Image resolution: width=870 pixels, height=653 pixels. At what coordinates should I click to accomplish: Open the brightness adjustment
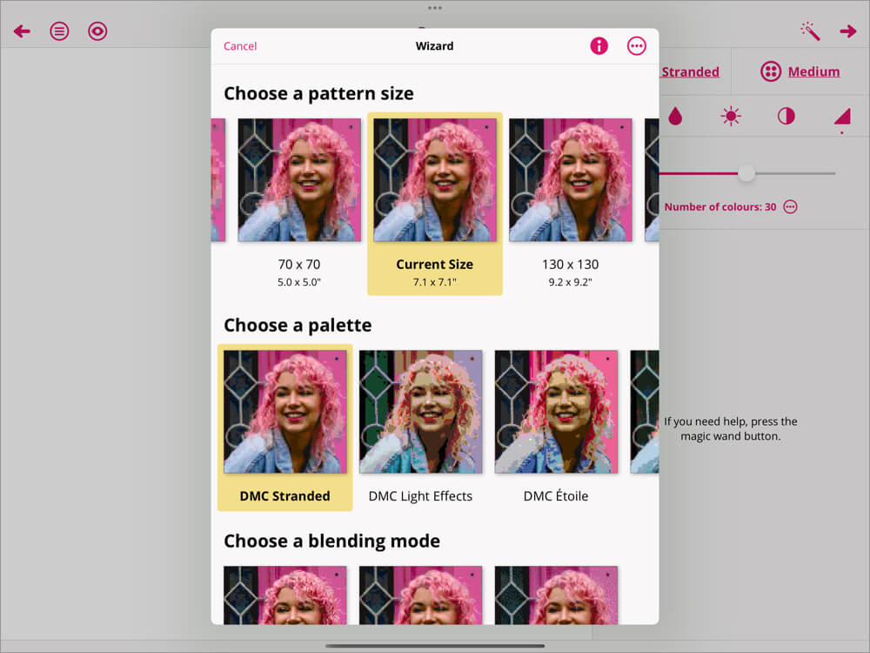coord(731,116)
